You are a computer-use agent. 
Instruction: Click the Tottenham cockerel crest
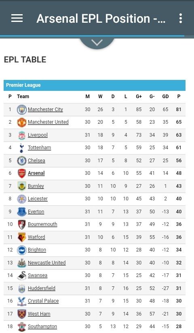[21, 148]
